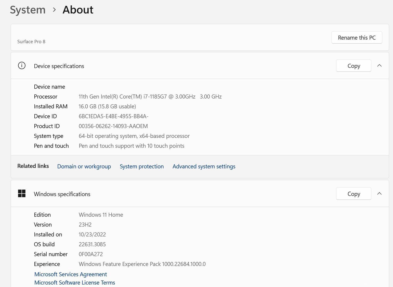Collapse the Device specifications section
The image size is (393, 287).
[x=379, y=66]
